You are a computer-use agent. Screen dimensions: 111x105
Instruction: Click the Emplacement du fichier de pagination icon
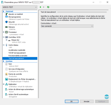coord(7,79)
